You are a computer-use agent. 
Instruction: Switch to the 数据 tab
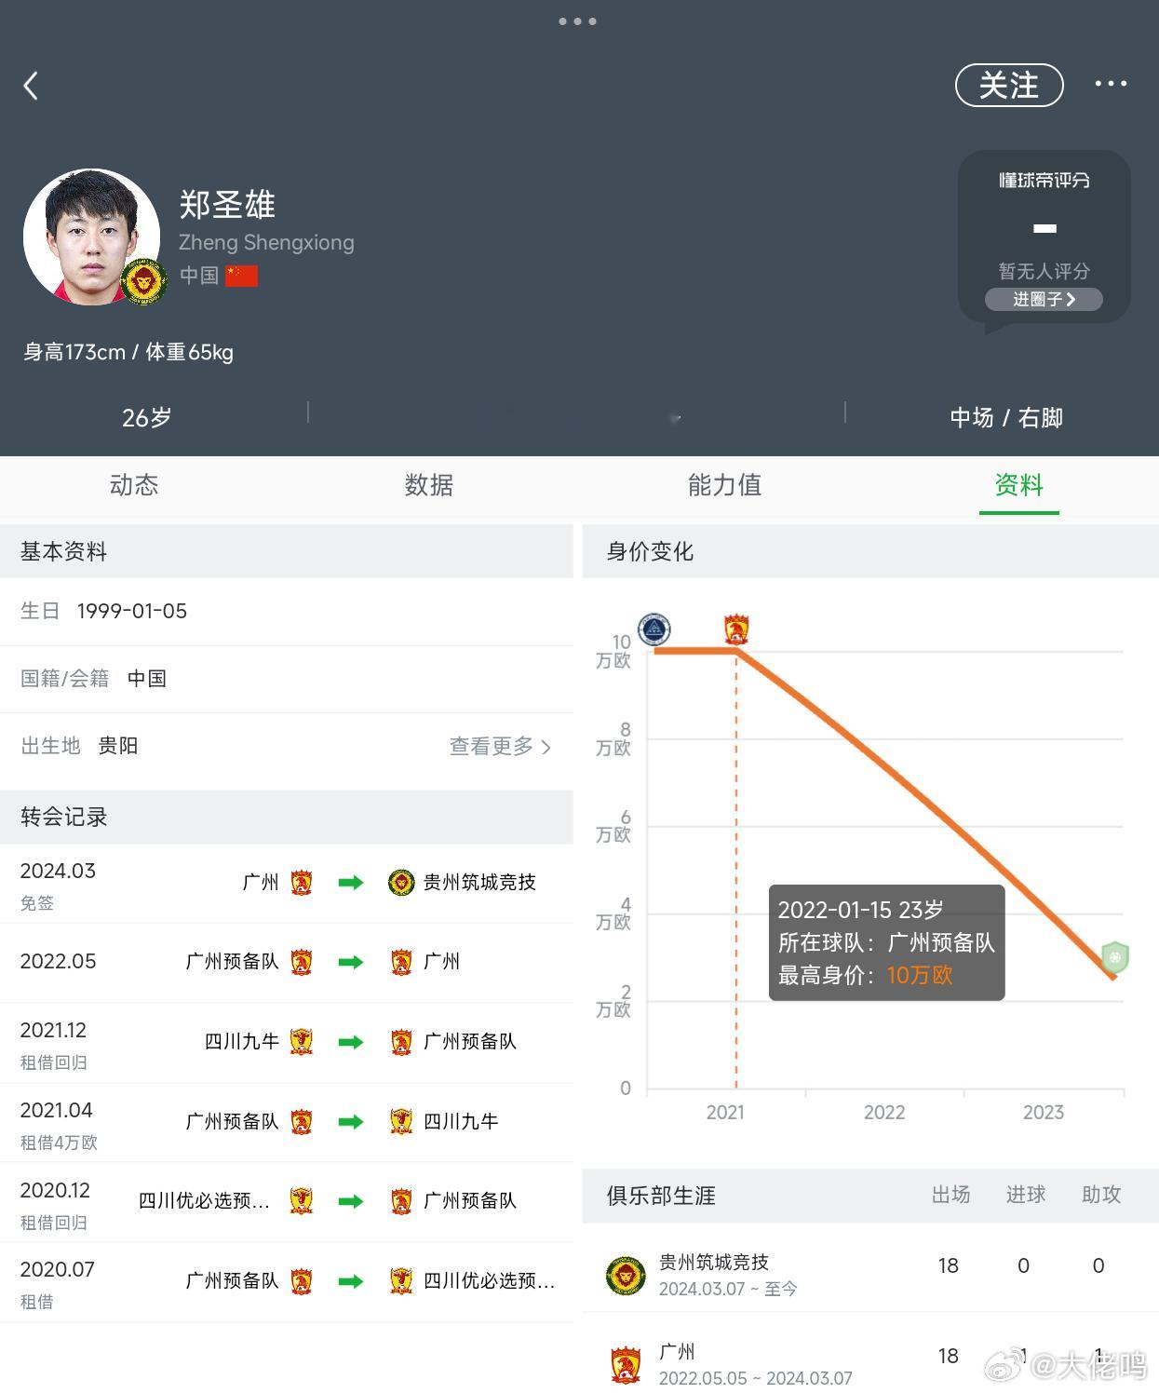(428, 485)
